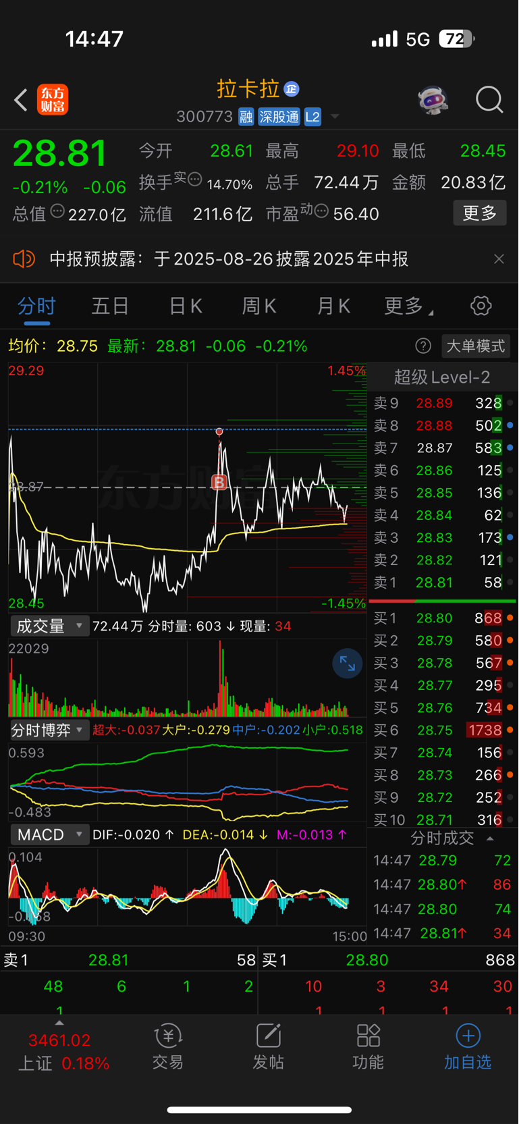Tap the 融 margin badge
The image size is (519, 1124).
pyautogui.click(x=246, y=117)
